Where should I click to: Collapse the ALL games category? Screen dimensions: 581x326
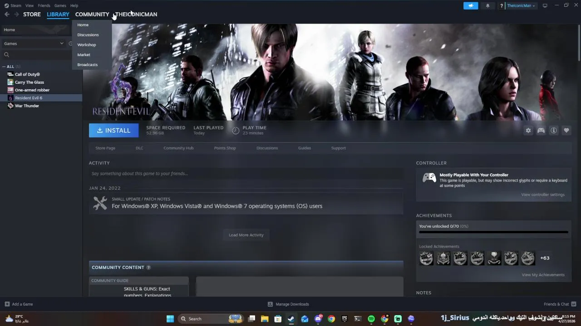point(4,67)
